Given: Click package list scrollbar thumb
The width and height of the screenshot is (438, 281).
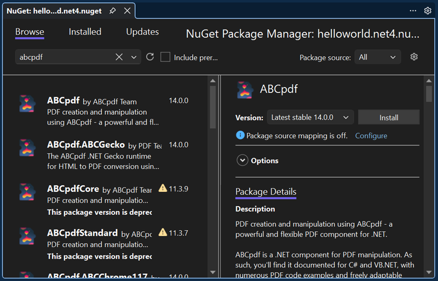Looking at the screenshot, I should coord(213,107).
